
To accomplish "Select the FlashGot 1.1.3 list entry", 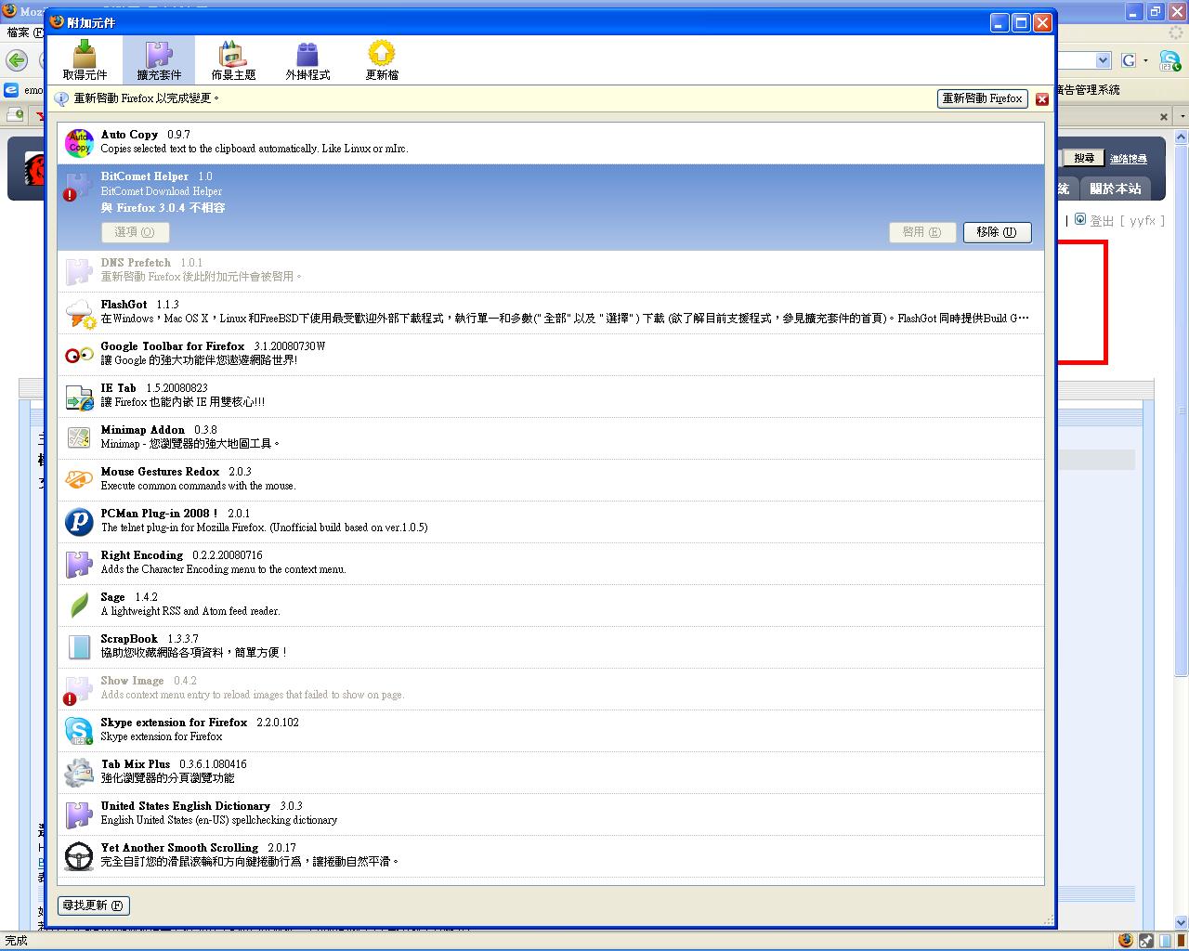I will [x=551, y=312].
